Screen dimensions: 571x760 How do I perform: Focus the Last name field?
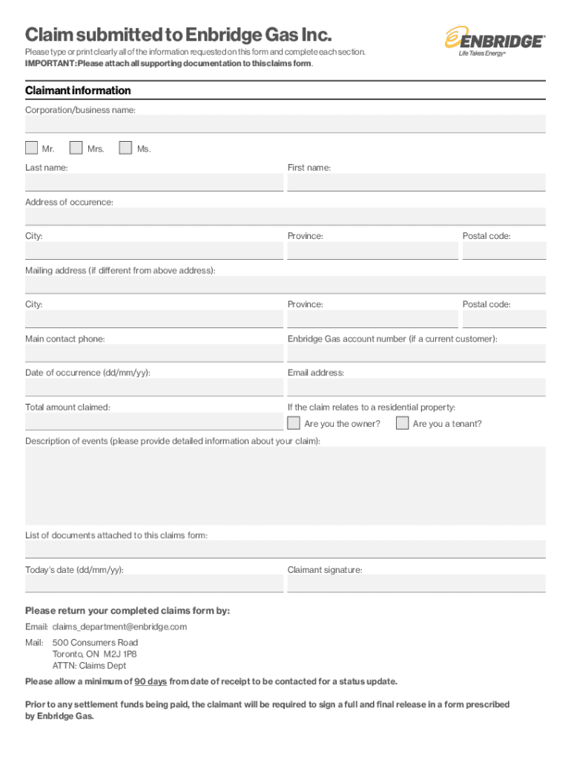coord(154,182)
